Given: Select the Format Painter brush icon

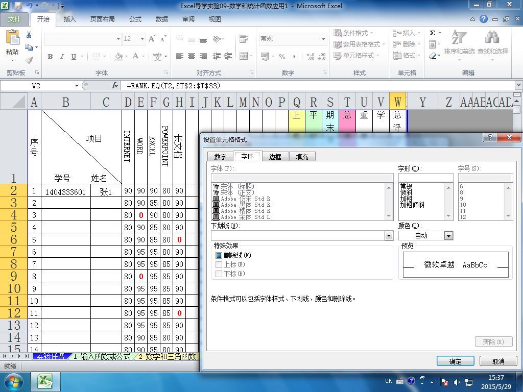Looking at the screenshot, I should pos(29,60).
